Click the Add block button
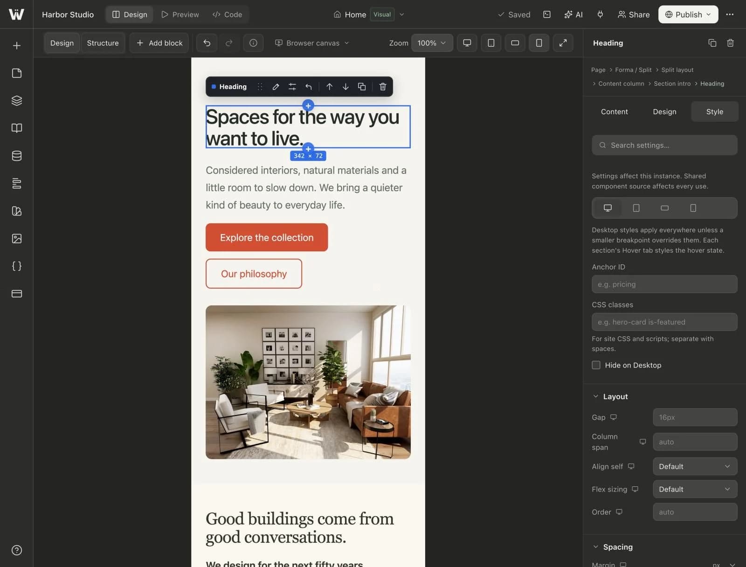746x567 pixels. tap(159, 43)
